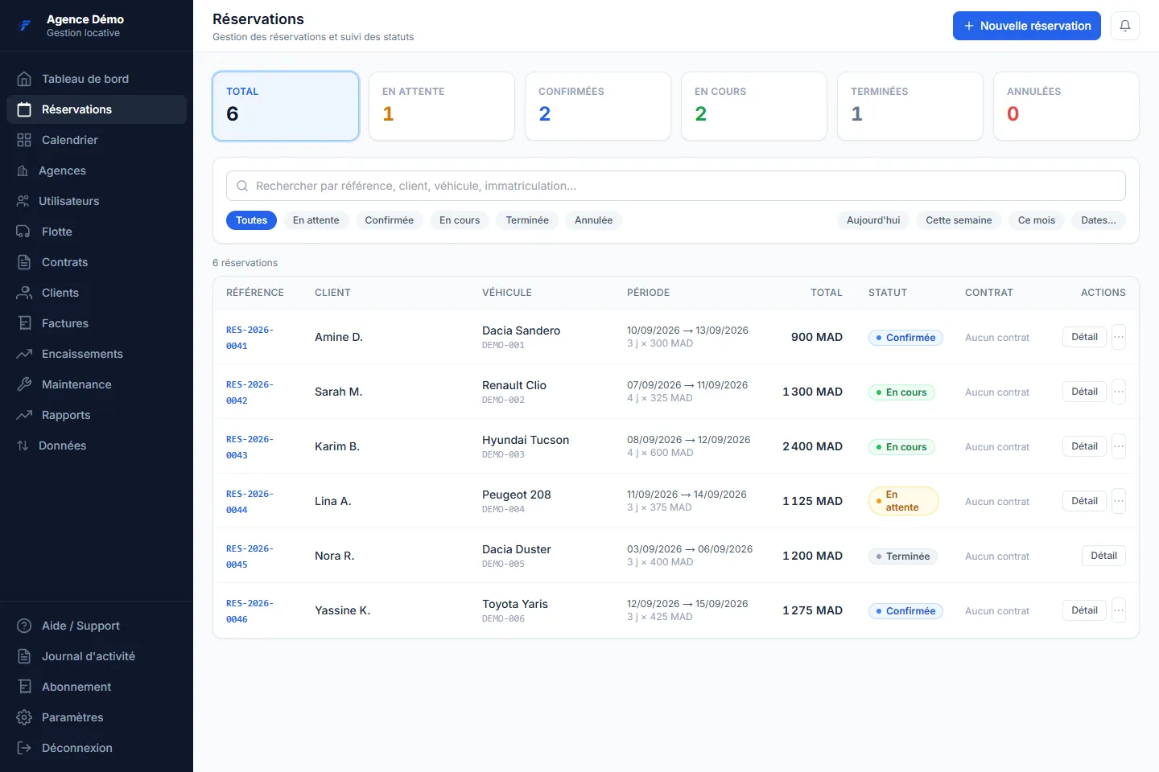Click the Aide / Support help icon
This screenshot has width=1159, height=772.
(24, 626)
